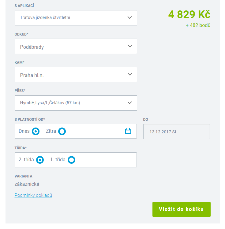Open the Poděbrady origin station dropdown

tap(76, 46)
